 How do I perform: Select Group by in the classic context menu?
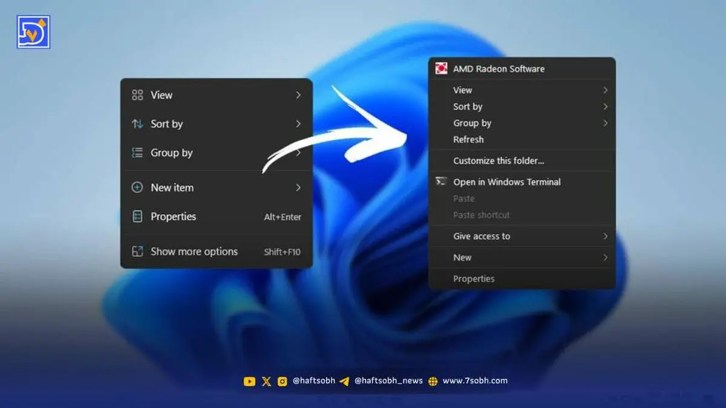click(x=522, y=123)
